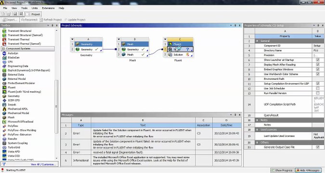Open system A dropdown arrow in schematic

click(x=72, y=39)
